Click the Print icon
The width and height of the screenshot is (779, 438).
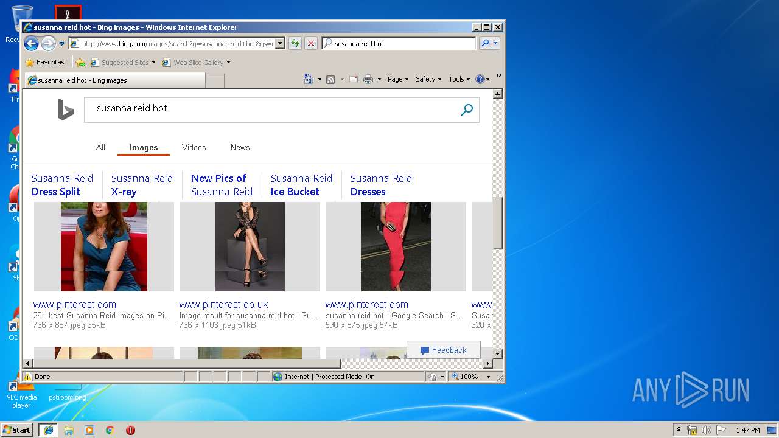368,79
